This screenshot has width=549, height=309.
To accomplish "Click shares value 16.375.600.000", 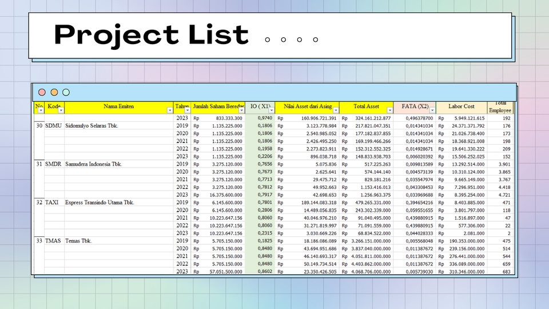I will (x=226, y=195).
